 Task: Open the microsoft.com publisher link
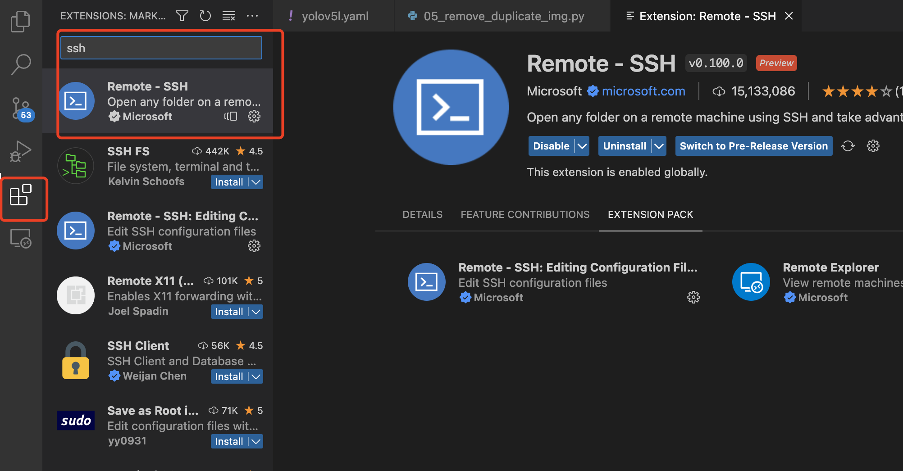tap(643, 91)
